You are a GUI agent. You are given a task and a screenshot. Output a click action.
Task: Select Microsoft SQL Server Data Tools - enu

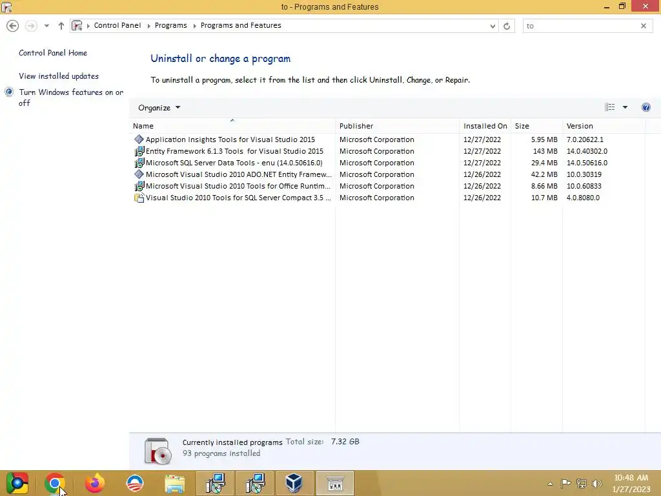point(234,163)
